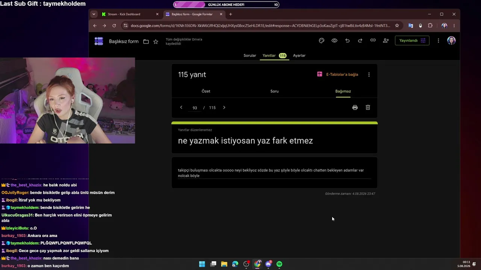Open Task View on the taskbar
The image size is (481, 270).
click(213, 264)
